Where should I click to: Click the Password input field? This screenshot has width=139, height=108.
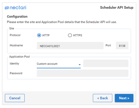point(83,73)
